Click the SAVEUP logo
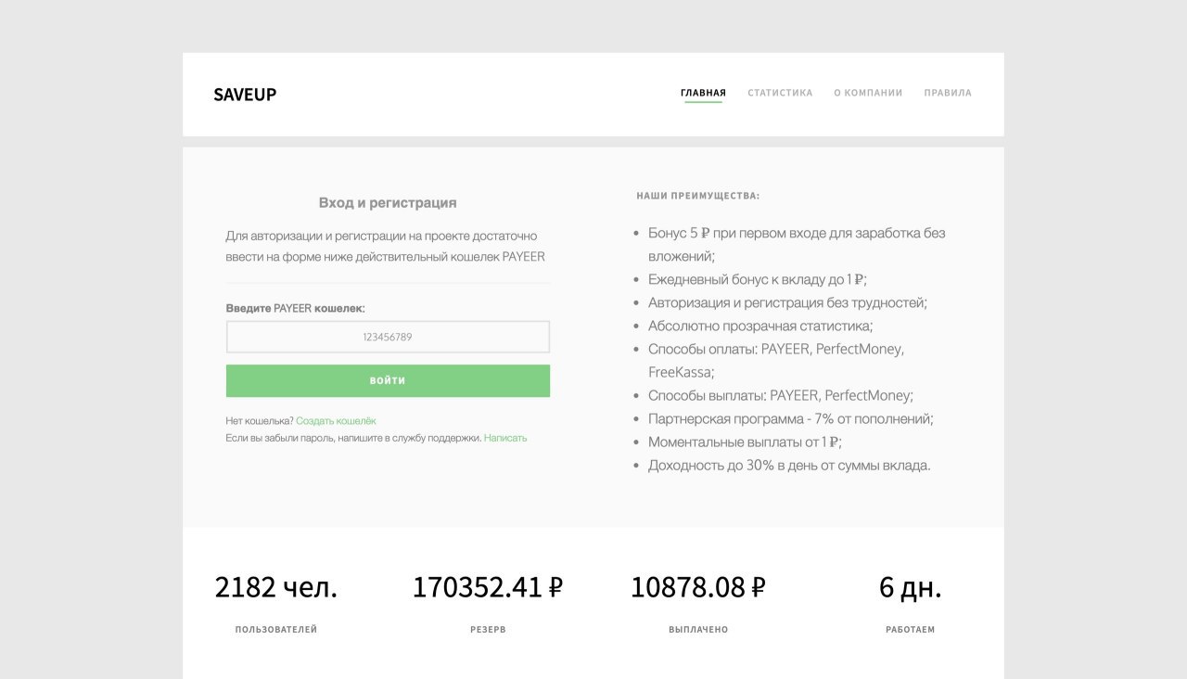Screen dimensions: 1187x679 click(x=245, y=94)
